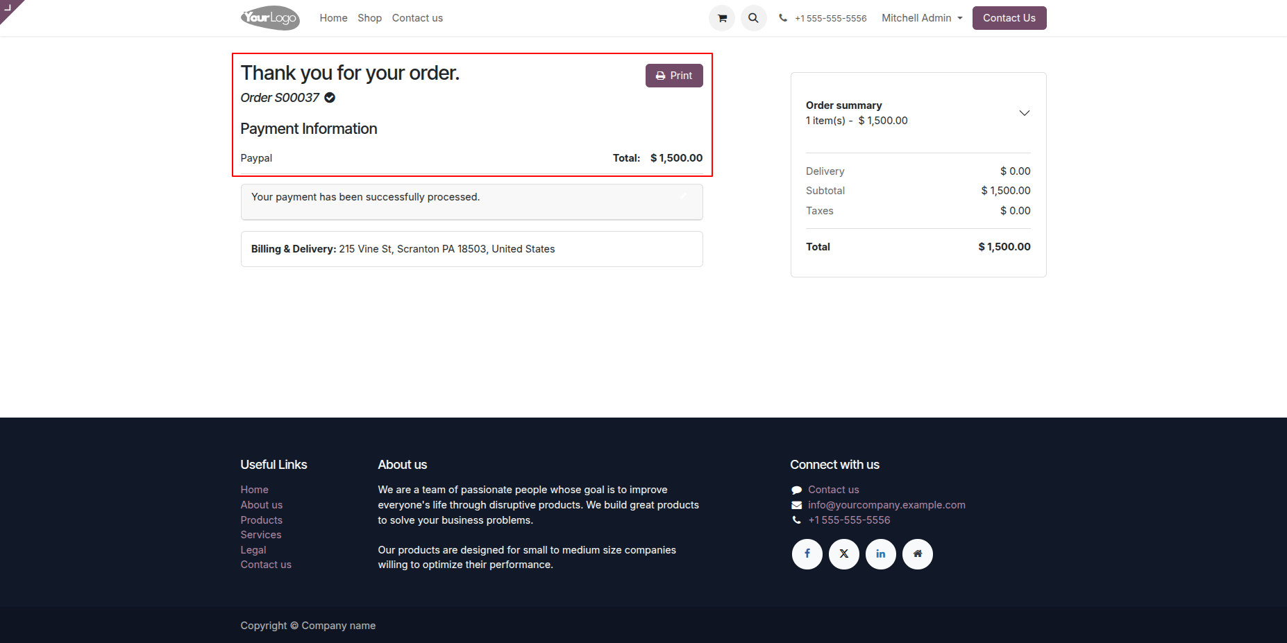Click the search magnifier icon
The image size is (1287, 643).
753,18
